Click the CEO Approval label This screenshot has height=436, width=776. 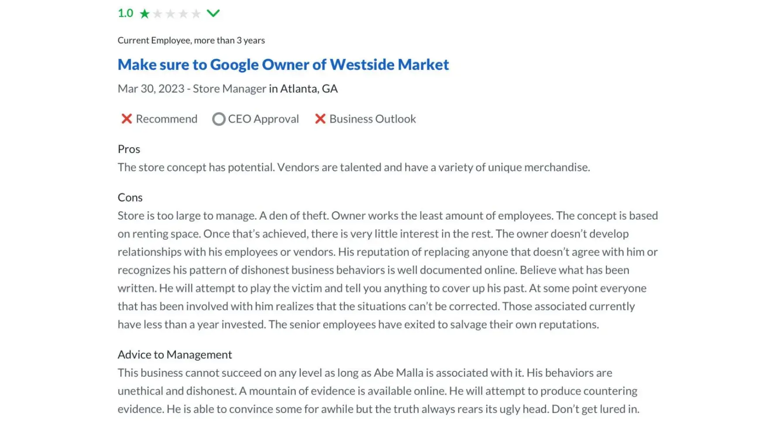263,119
